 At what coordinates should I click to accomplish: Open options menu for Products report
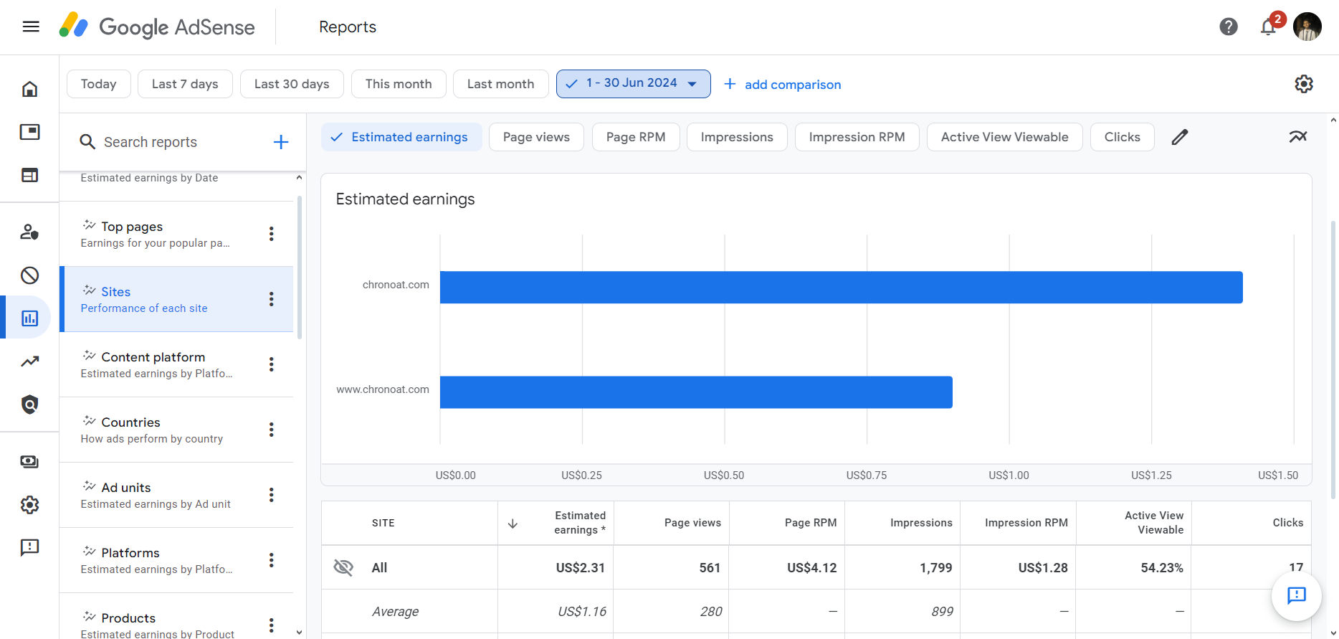pyautogui.click(x=272, y=625)
